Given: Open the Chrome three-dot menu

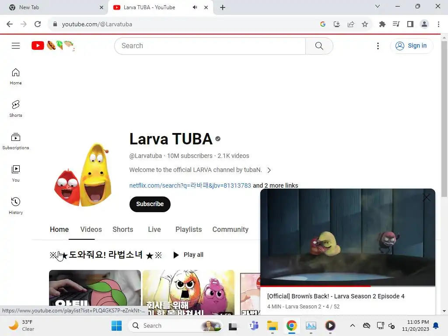Looking at the screenshot, I should click(x=438, y=24).
